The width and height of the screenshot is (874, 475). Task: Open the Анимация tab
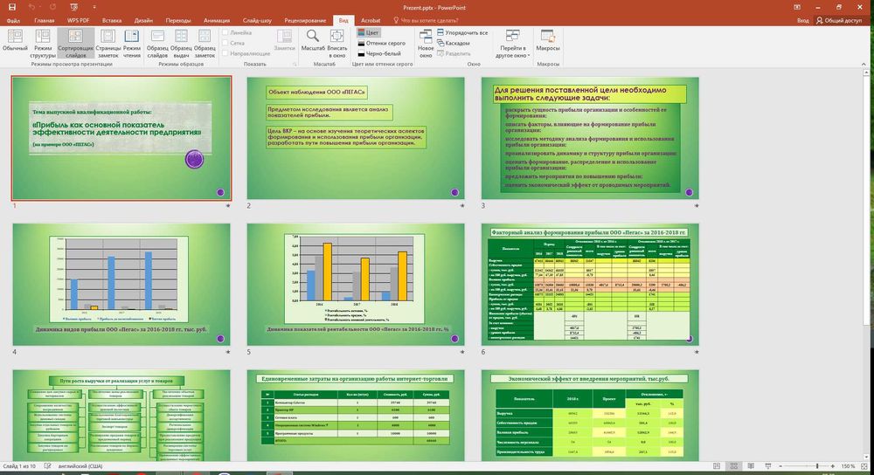216,21
